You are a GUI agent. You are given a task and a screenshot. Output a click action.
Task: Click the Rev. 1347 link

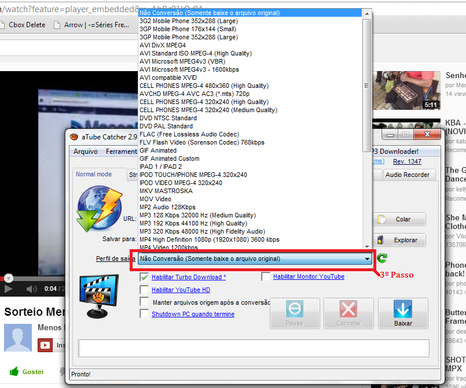(x=407, y=161)
